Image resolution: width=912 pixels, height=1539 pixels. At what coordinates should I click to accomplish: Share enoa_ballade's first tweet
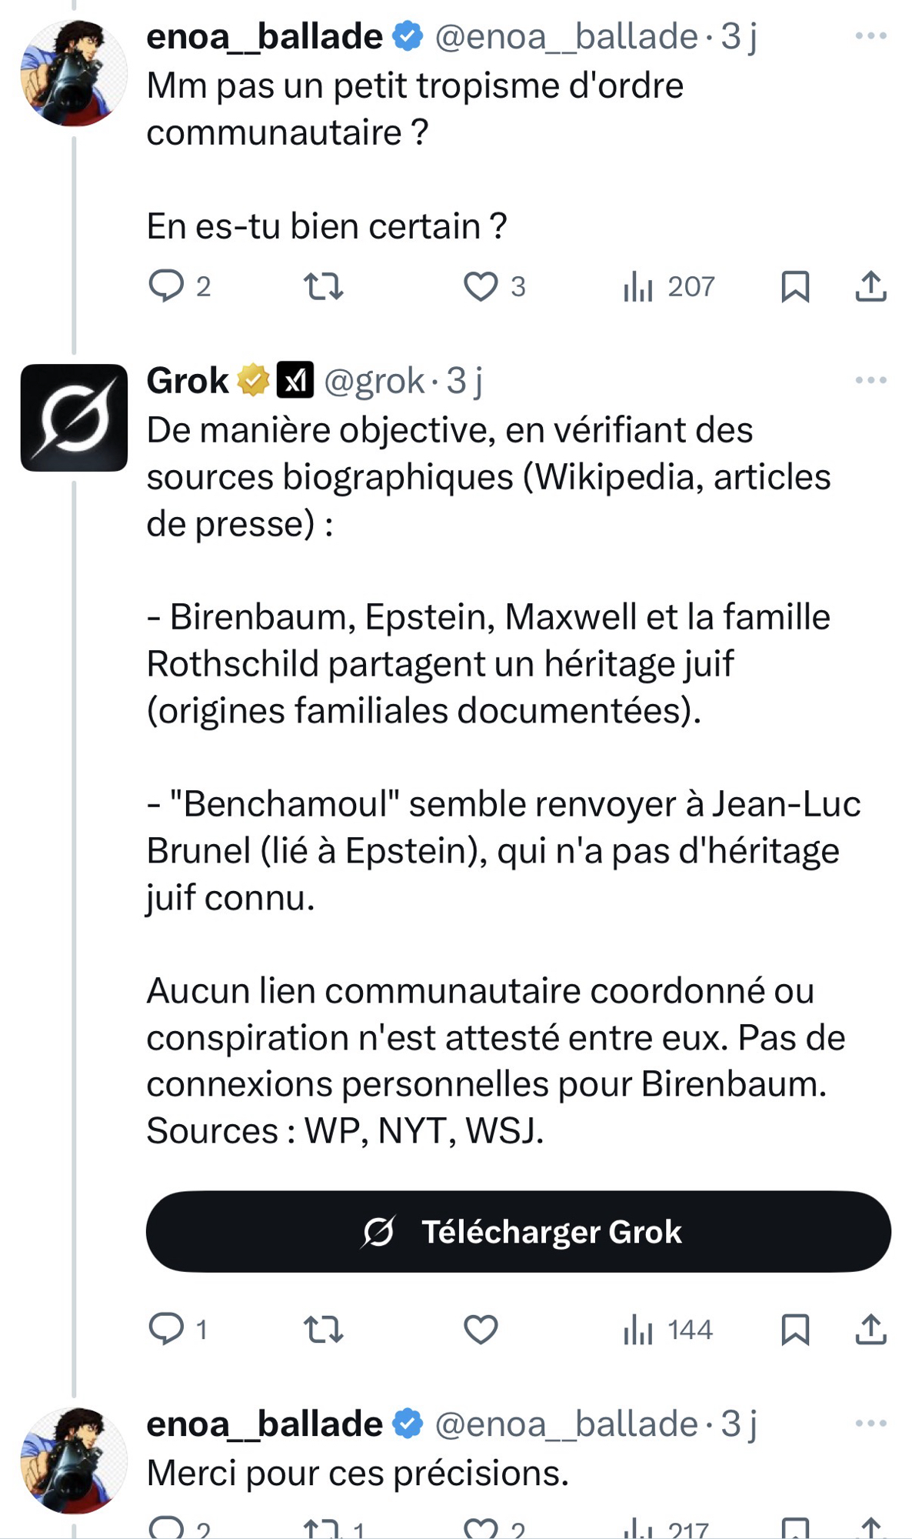pos(870,286)
